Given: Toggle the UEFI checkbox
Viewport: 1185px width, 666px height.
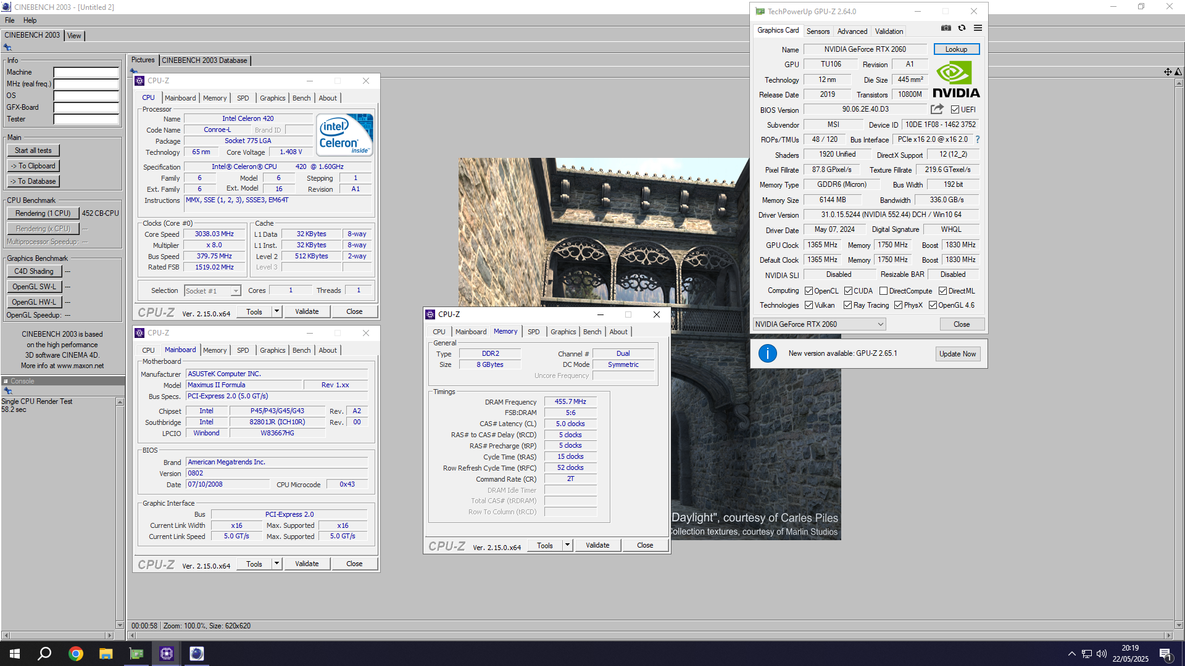Looking at the screenshot, I should click(955, 110).
